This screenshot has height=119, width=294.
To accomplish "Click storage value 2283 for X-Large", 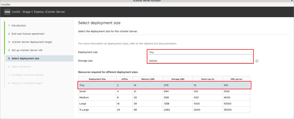I will [x=167, y=110].
